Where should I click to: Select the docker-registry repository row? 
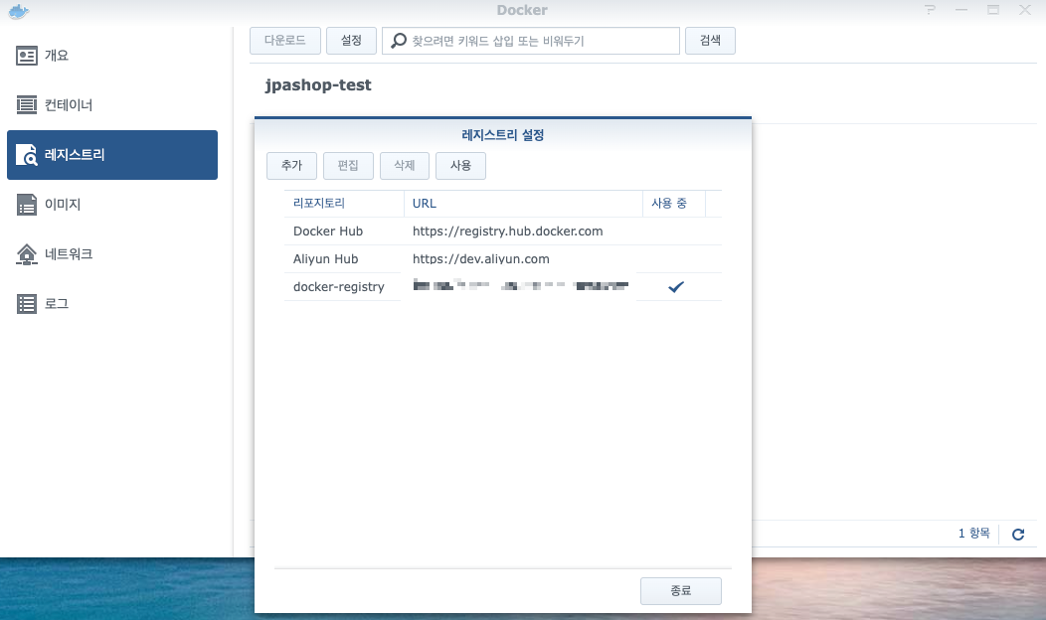pos(503,287)
